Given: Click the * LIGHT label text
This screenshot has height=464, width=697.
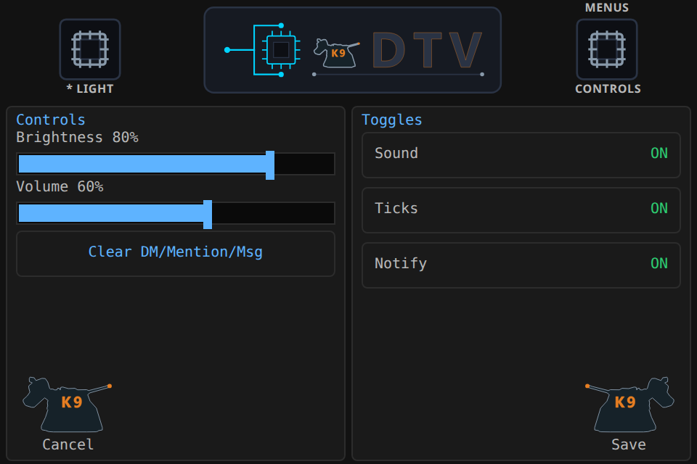Looking at the screenshot, I should click(90, 88).
